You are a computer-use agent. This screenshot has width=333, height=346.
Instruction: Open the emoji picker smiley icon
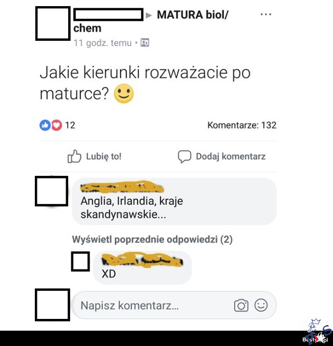(x=261, y=305)
